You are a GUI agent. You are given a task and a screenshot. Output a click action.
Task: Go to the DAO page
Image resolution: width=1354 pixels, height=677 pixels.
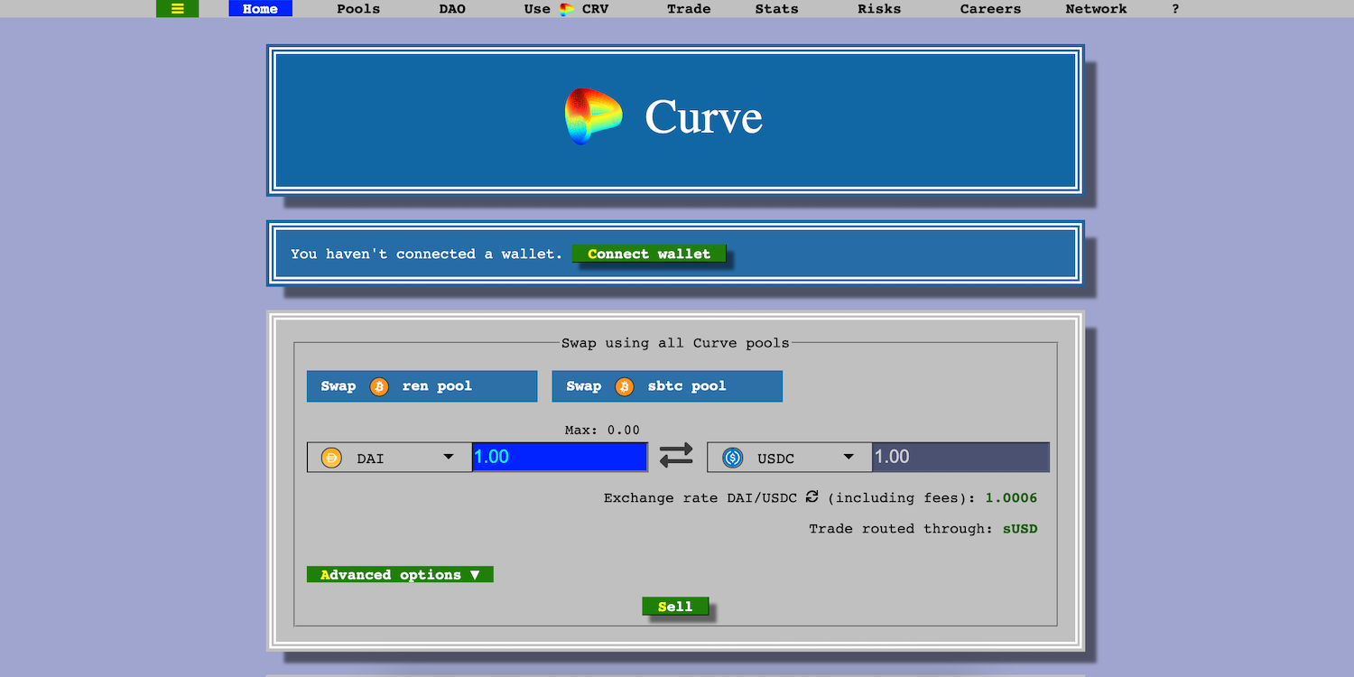click(452, 9)
